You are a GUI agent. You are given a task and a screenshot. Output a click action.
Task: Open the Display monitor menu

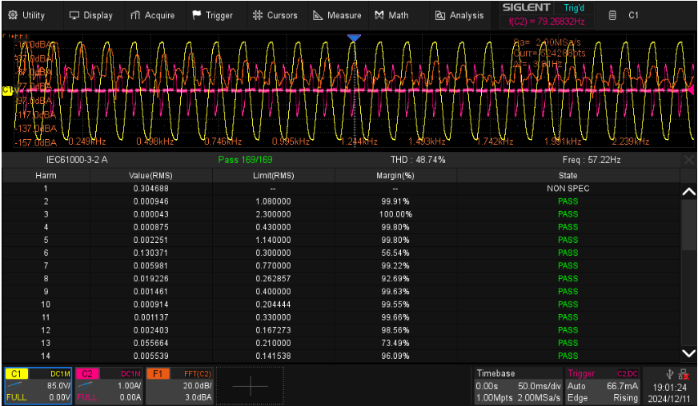(90, 15)
